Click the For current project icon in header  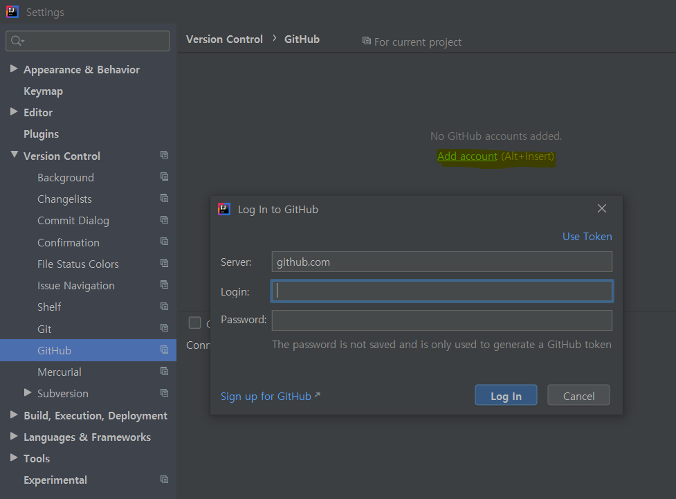367,41
